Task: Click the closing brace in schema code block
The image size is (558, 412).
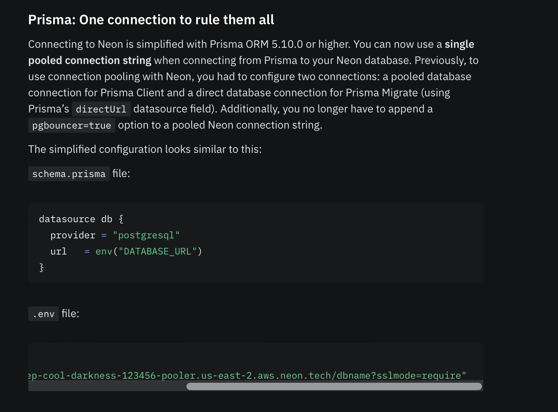Action: point(42,268)
